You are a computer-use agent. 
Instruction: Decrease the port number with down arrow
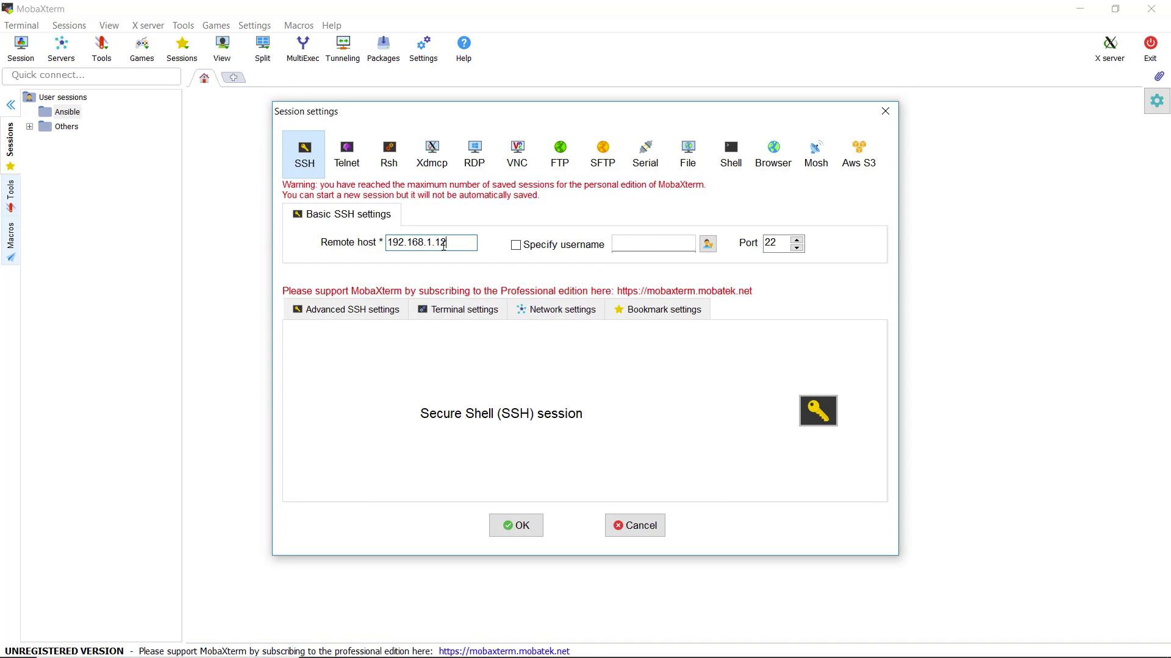pos(797,248)
